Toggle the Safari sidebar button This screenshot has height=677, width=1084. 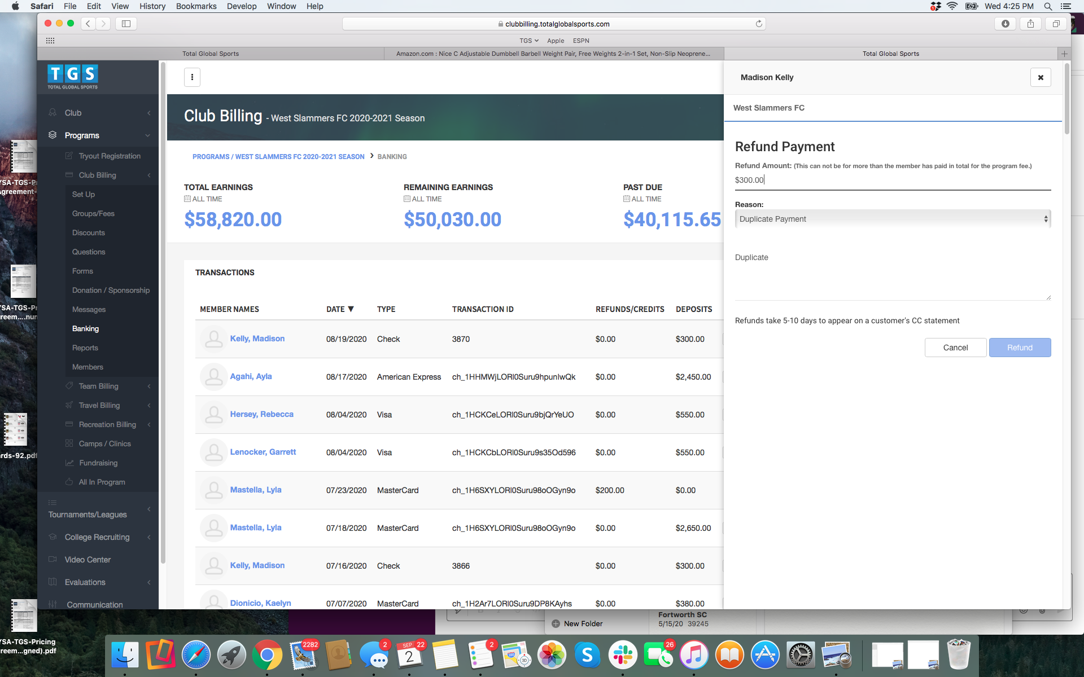[126, 24]
